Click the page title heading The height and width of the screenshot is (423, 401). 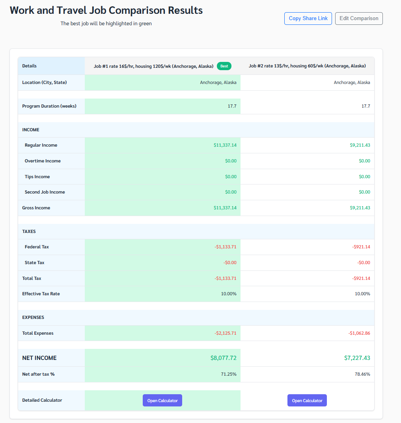106,10
